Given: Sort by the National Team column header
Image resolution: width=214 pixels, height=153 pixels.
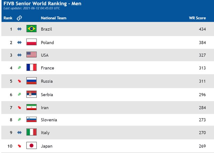Looking at the screenshot, I should click(53, 18).
